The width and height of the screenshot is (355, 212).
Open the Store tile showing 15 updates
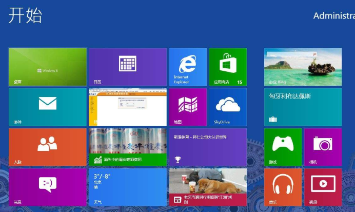pyautogui.click(x=228, y=67)
